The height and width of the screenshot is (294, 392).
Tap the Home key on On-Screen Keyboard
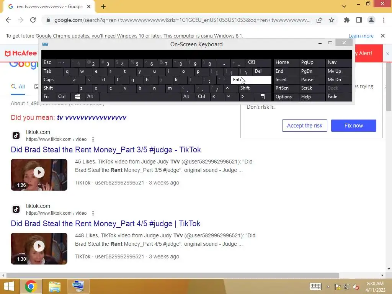[x=286, y=63]
